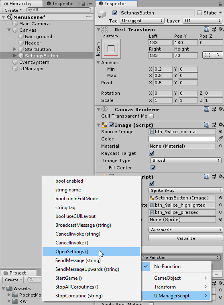Uncheck the Raycast Target checkbox
The height and width of the screenshot is (305, 224).
coord(151,153)
